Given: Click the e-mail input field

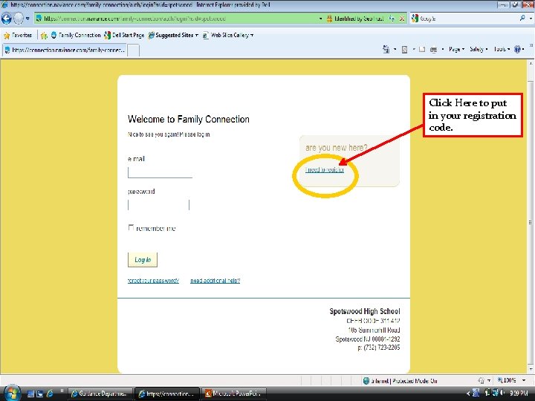Looking at the screenshot, I should 160,172.
